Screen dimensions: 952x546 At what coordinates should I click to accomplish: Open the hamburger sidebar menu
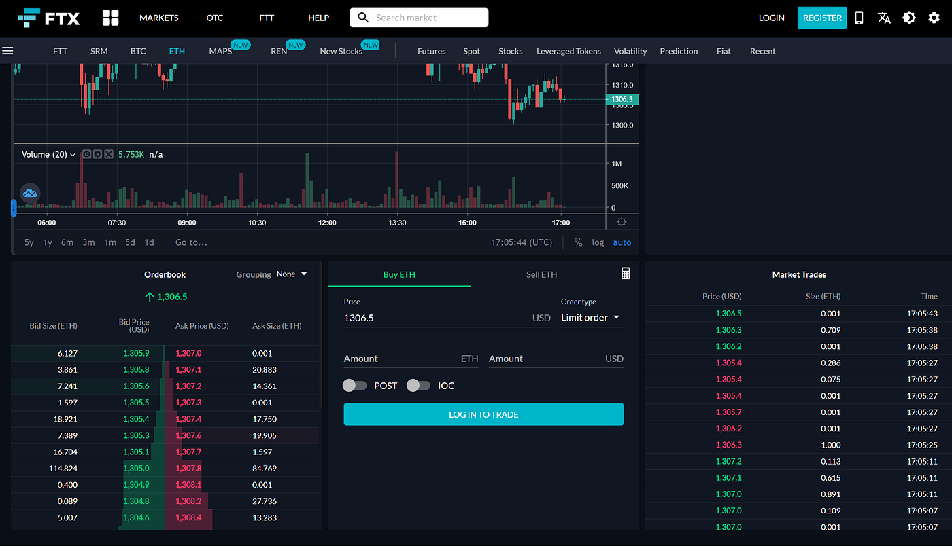[x=8, y=51]
